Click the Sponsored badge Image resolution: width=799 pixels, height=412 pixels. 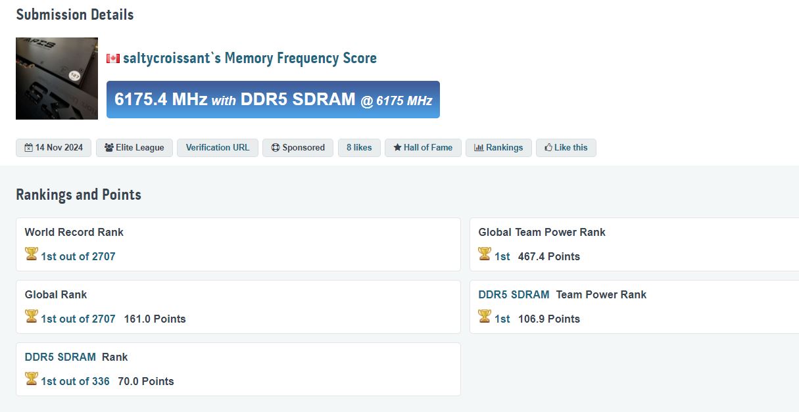click(x=298, y=148)
